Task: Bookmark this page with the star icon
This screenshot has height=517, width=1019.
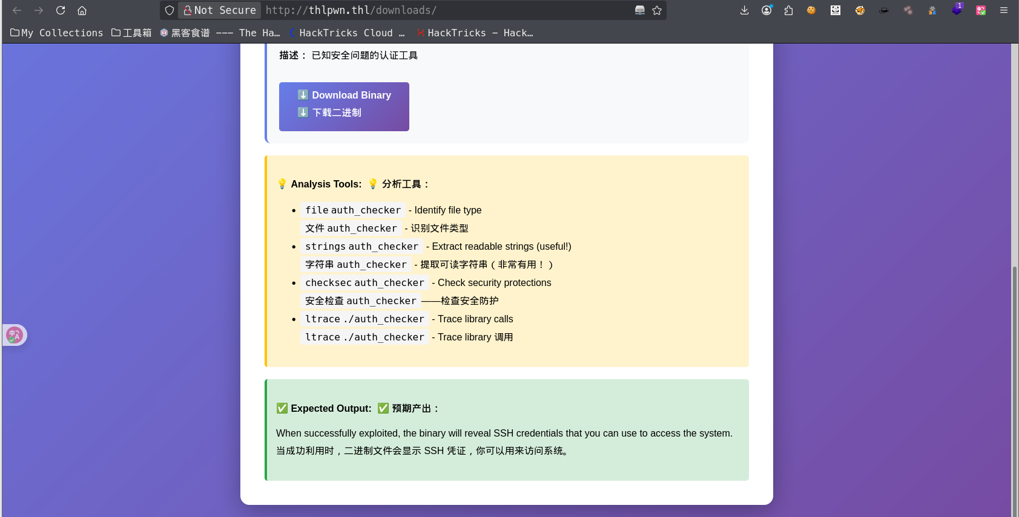Action: 657,10
